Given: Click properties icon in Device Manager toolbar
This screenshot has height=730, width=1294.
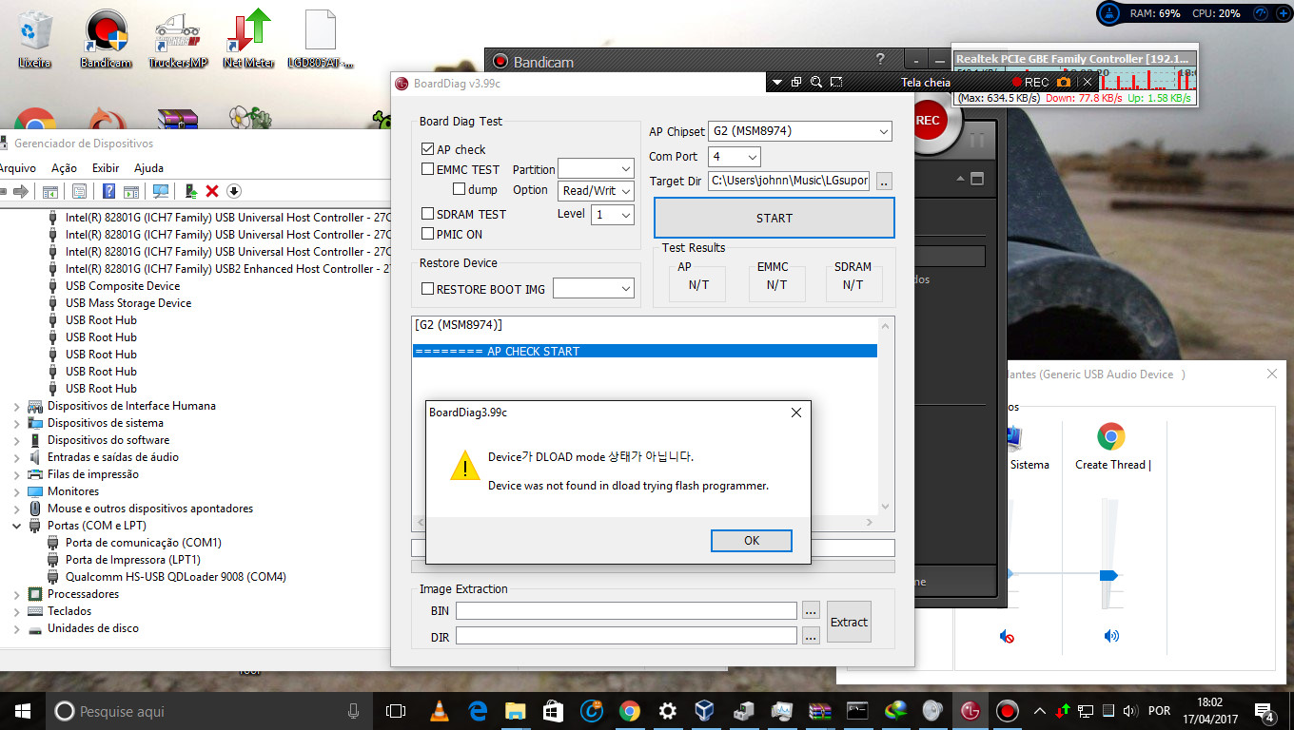Looking at the screenshot, I should 79,191.
